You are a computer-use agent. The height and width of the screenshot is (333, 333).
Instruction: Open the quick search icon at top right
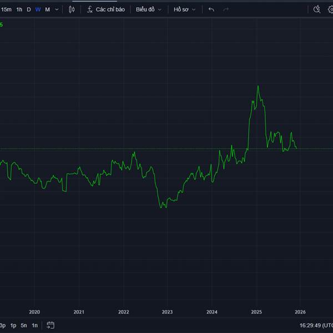pyautogui.click(x=317, y=9)
